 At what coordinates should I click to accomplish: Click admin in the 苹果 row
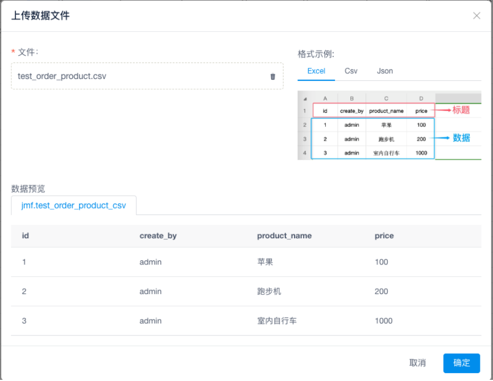[150, 262]
